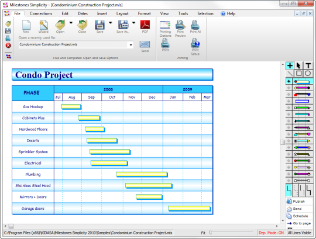Open Print Preview

pyautogui.click(x=180, y=25)
